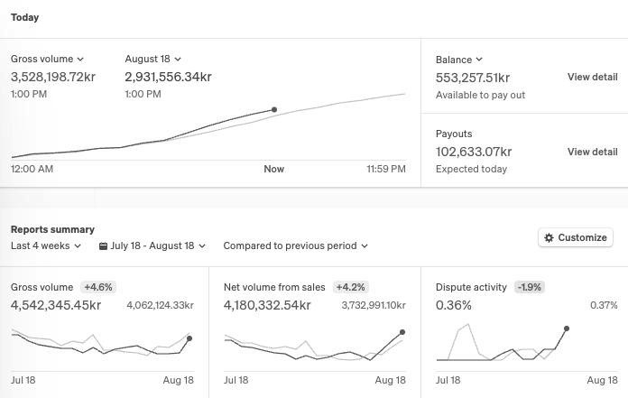View detail for Balance

pos(592,78)
